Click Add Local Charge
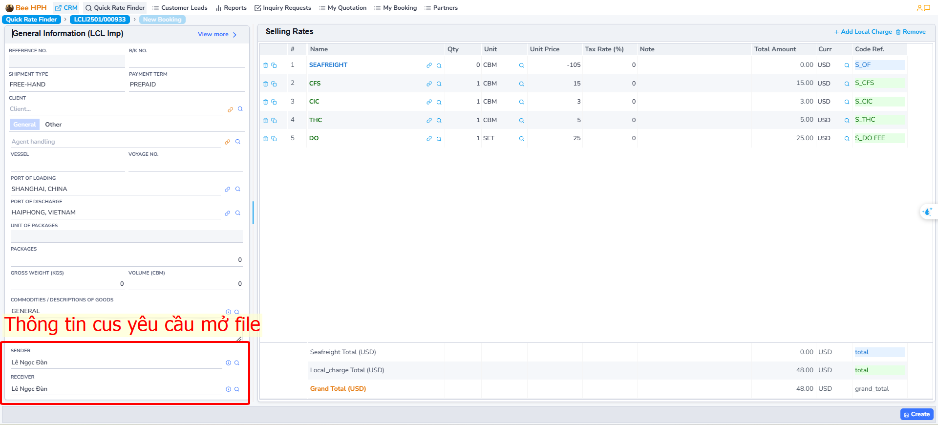This screenshot has height=425, width=938. (x=863, y=32)
